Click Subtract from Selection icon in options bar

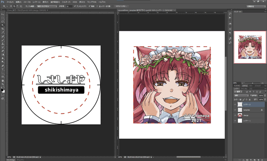coord(18,6)
